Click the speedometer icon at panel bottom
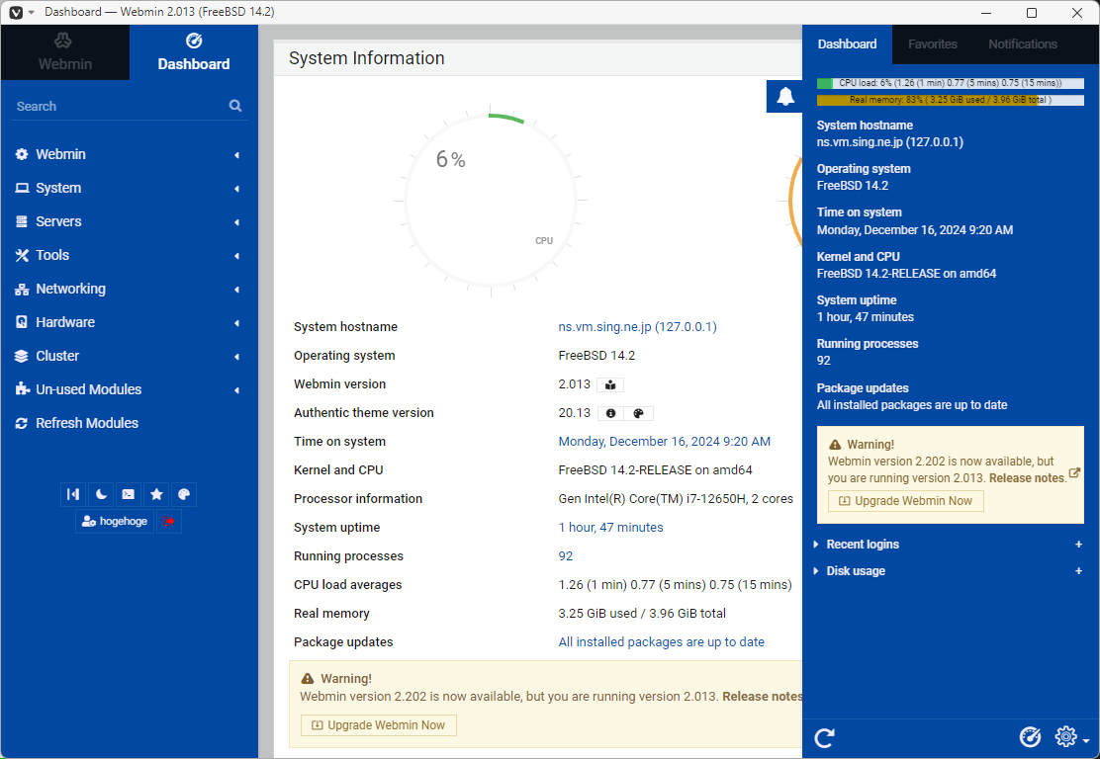This screenshot has width=1100, height=759. tap(1030, 737)
